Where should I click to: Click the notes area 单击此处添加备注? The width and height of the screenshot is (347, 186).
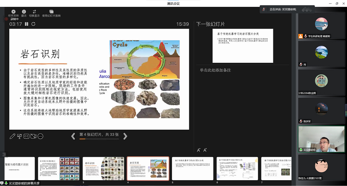coord(215,70)
